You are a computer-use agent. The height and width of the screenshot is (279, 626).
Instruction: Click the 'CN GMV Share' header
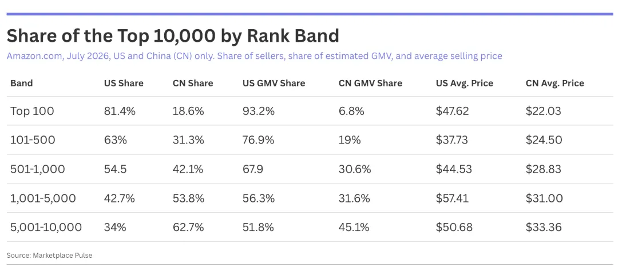coord(370,83)
